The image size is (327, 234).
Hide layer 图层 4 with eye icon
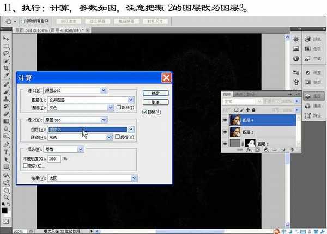[226, 119]
